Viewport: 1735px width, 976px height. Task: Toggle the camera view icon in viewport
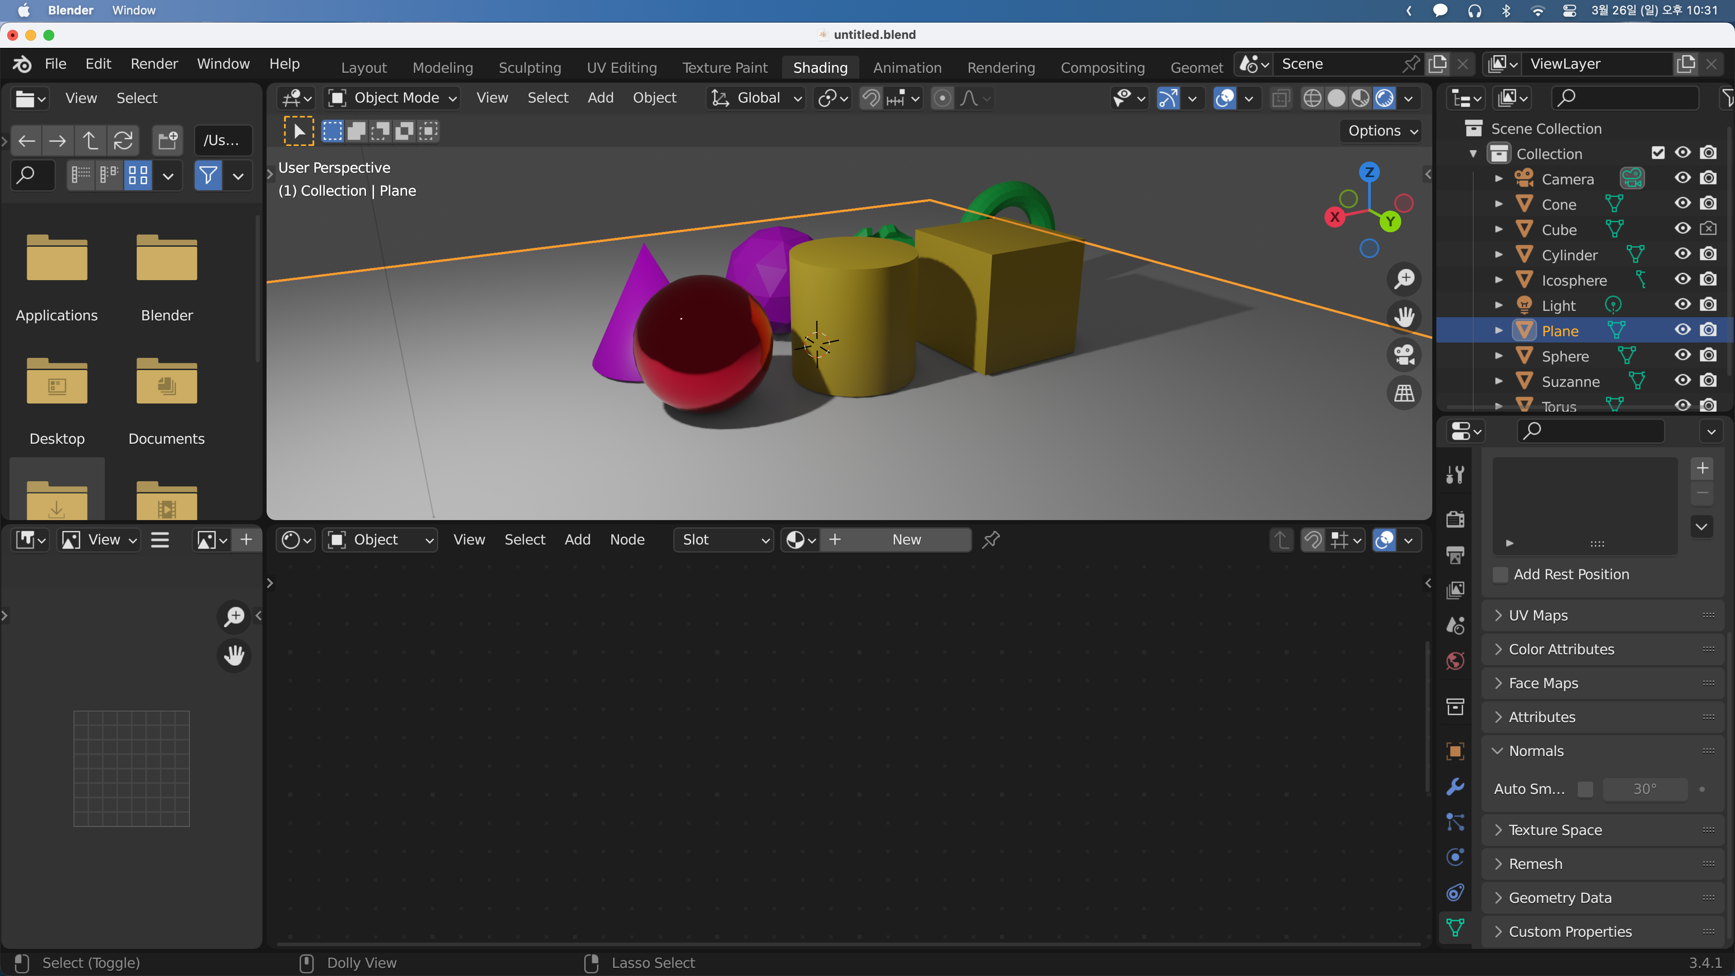tap(1404, 355)
